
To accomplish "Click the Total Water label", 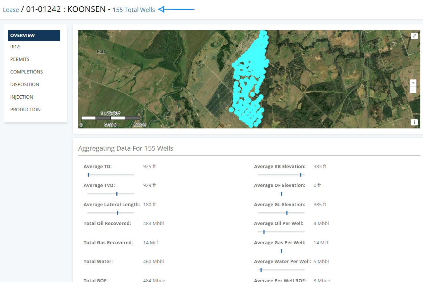I will [98, 261].
